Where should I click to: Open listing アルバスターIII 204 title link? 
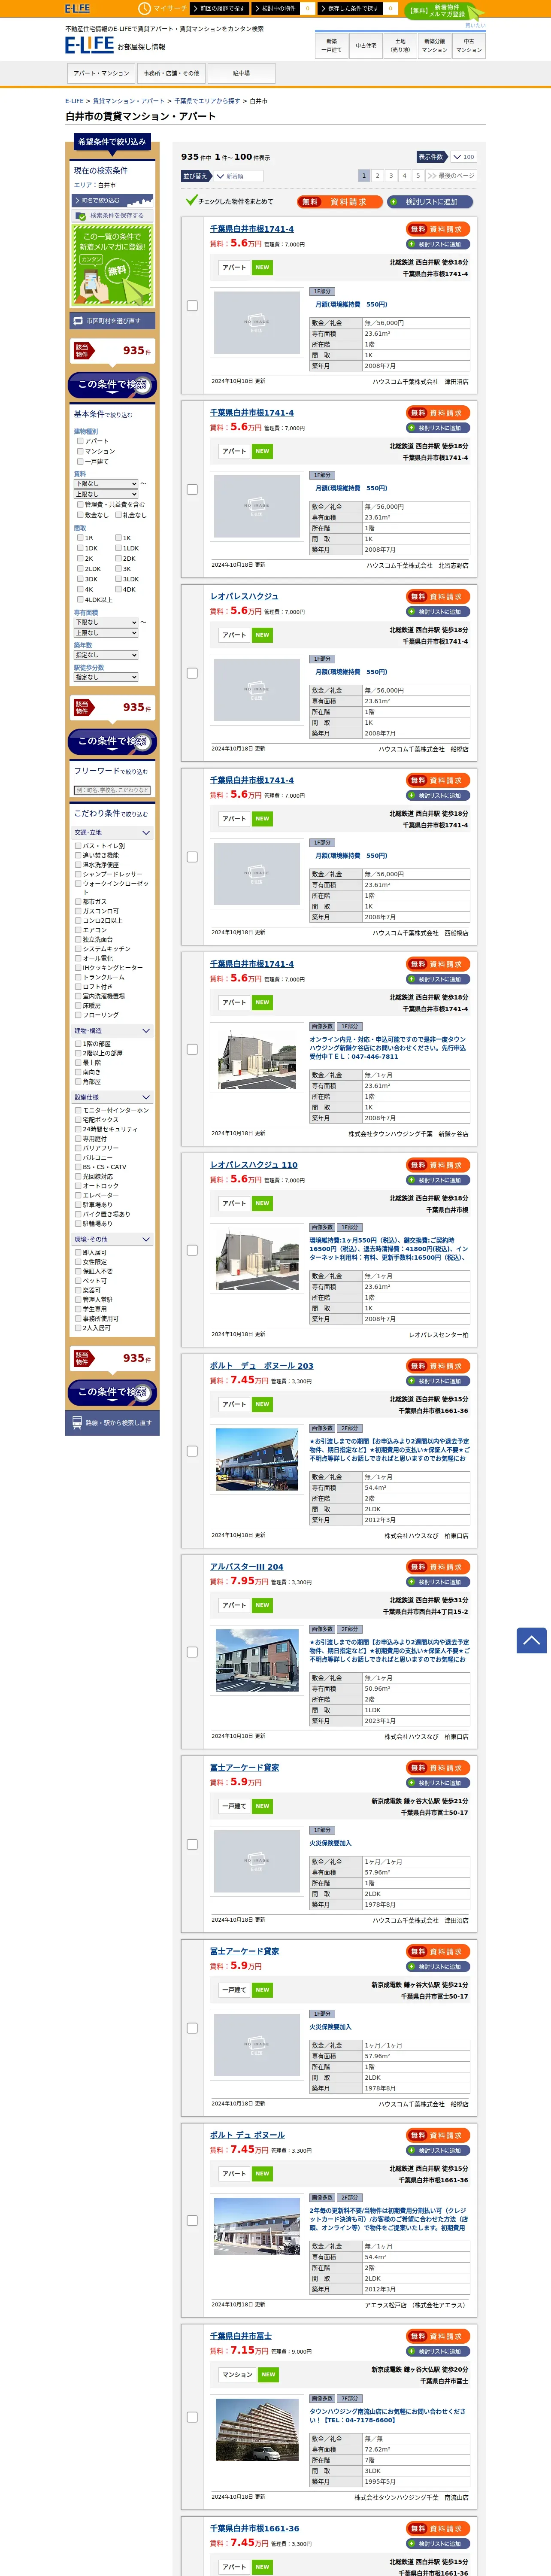pos(247,1566)
